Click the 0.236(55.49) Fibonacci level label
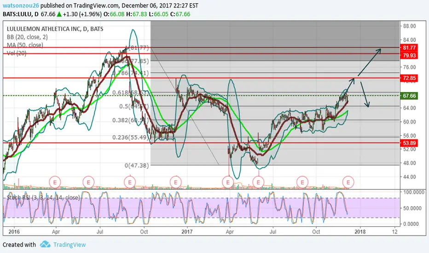 pyautogui.click(x=131, y=137)
